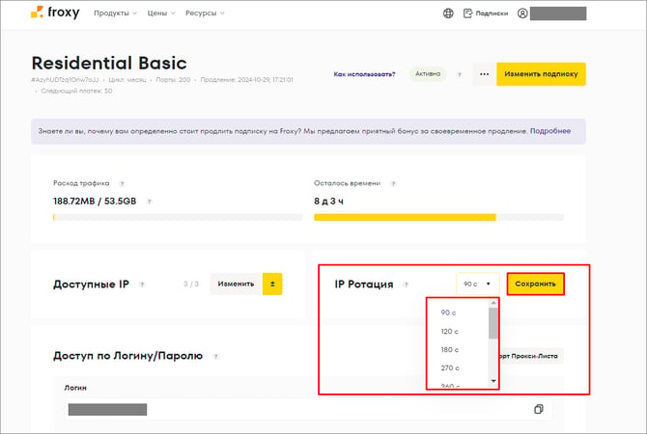The width and height of the screenshot is (647, 434).
Task: Click the froxy logo
Action: click(x=55, y=13)
